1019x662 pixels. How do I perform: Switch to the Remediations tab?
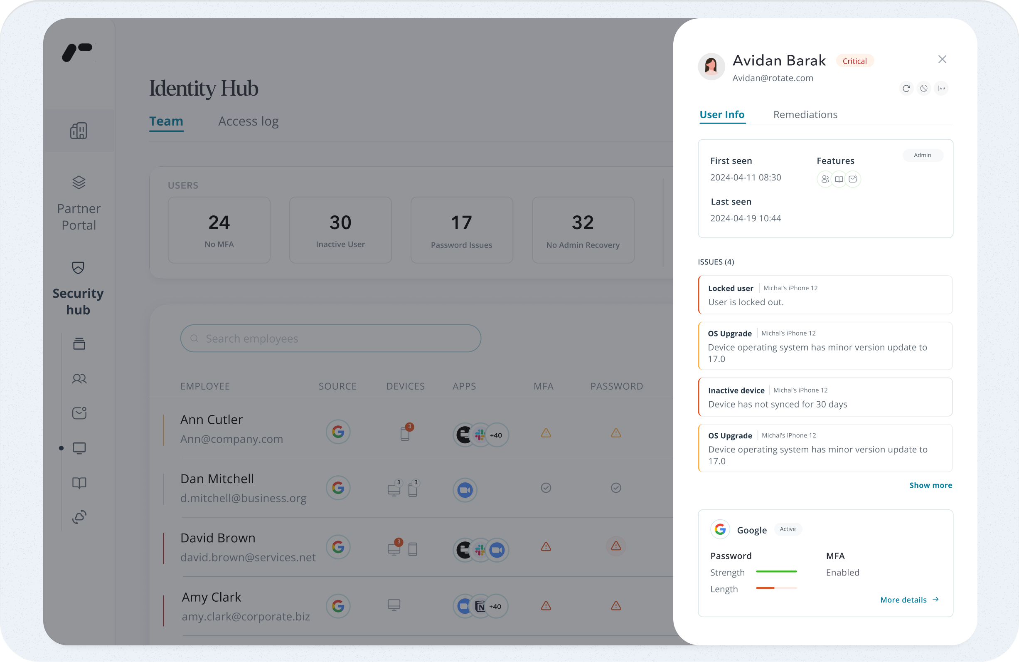(805, 115)
